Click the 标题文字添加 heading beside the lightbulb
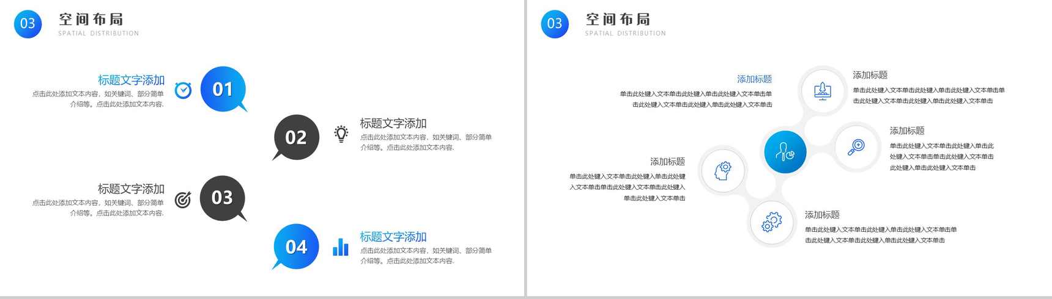Image resolution: width=1052 pixels, height=299 pixels. tap(393, 123)
